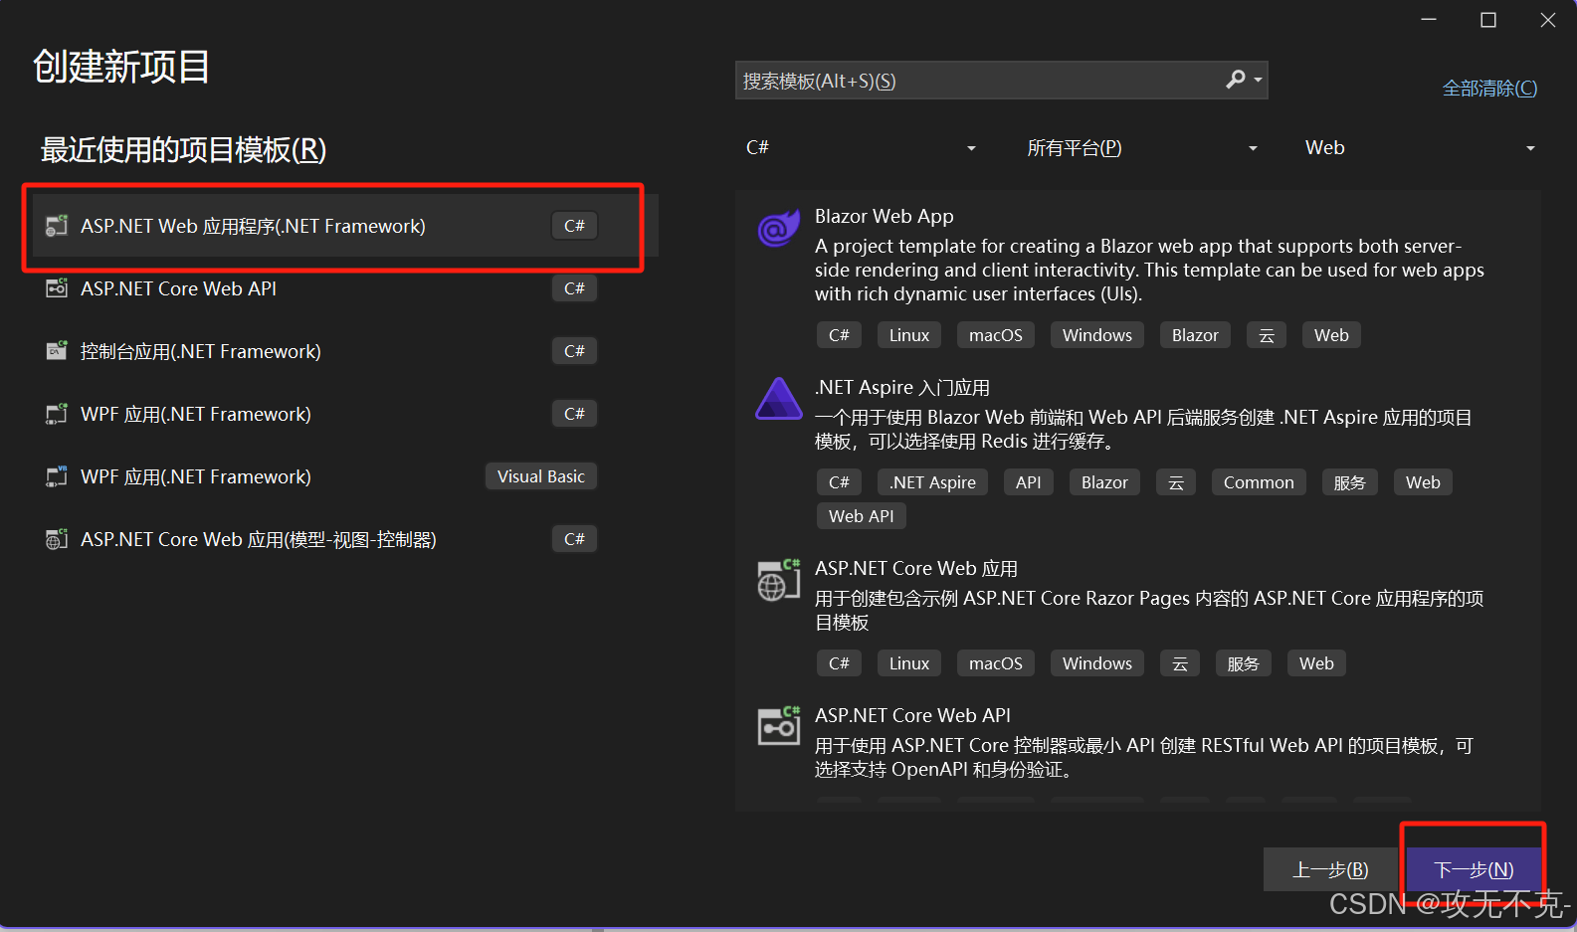Open the search history dropdown arrow
Viewport: 1577px width, 932px height.
tap(1258, 80)
